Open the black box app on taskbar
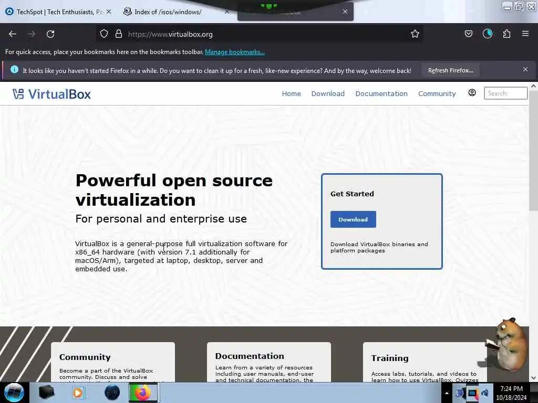This screenshot has height=403, width=538. tap(46, 393)
